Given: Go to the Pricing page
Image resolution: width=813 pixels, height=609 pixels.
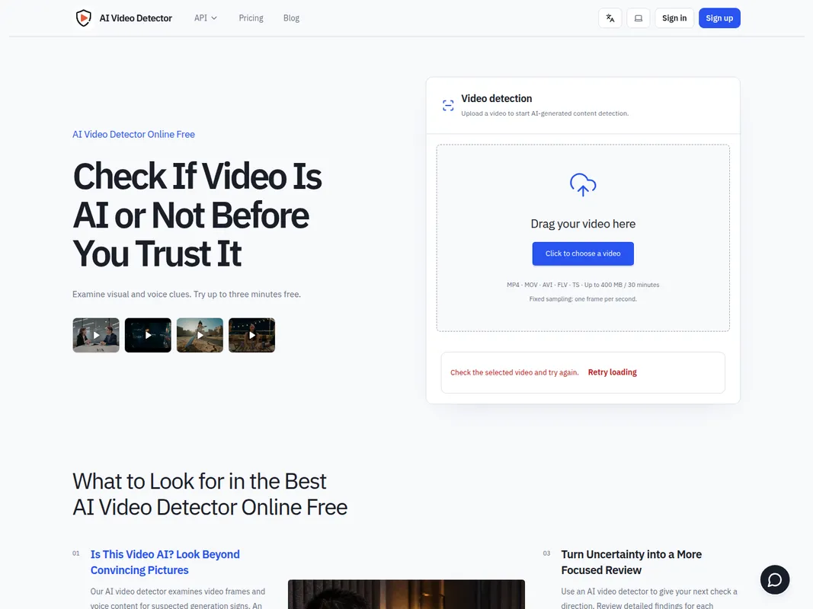Looking at the screenshot, I should tap(251, 18).
